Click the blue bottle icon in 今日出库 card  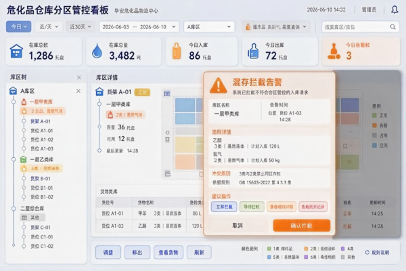coord(253,51)
